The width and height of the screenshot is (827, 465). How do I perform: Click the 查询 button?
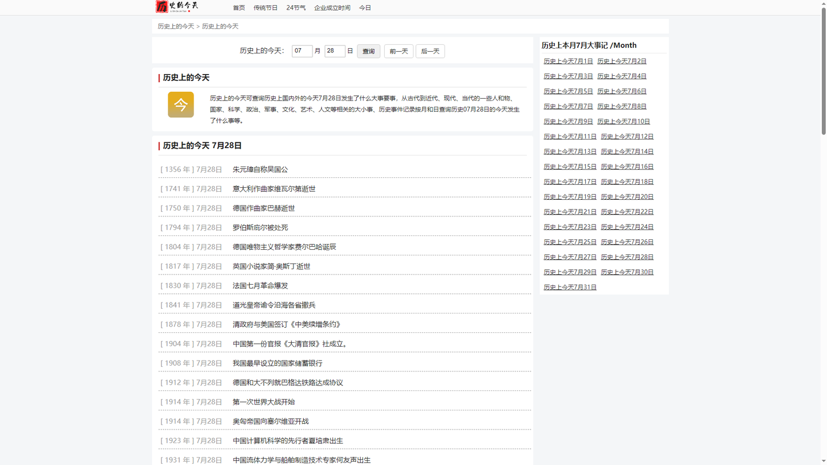(369, 51)
